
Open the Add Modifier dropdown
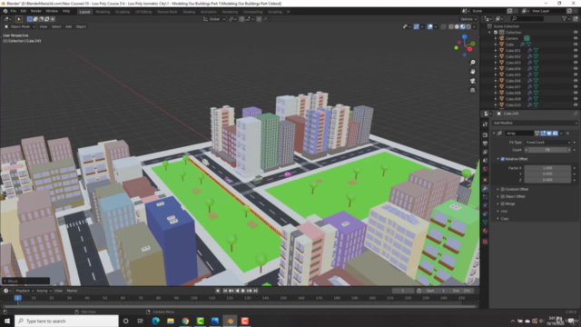pos(535,123)
